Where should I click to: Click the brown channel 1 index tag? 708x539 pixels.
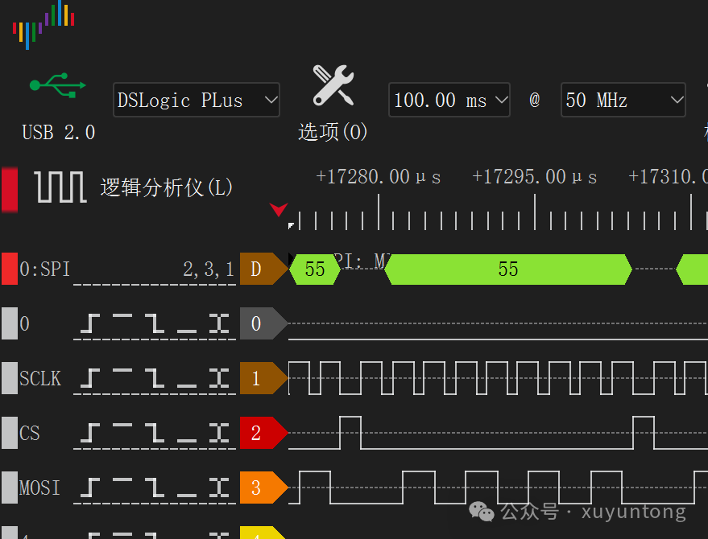263,378
